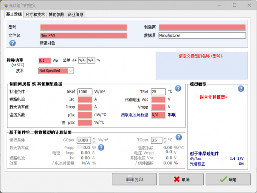
Task: Click the 确定 confirm button
Action: [228, 179]
